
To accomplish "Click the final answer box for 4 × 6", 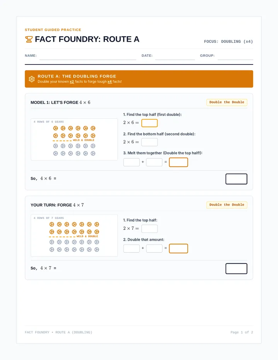I will pyautogui.click(x=236, y=179).
